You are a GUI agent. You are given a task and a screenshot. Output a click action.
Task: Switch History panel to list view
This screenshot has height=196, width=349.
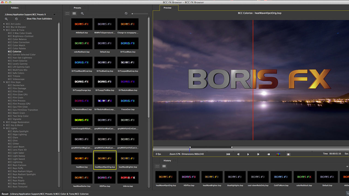[x=164, y=166]
